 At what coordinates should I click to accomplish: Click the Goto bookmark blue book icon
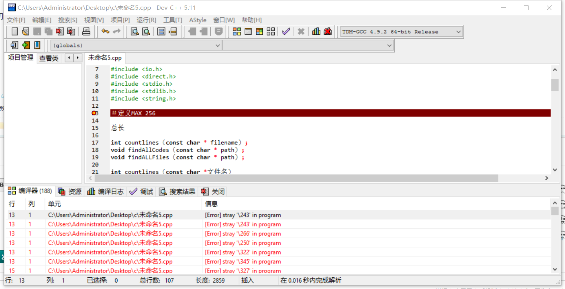pyautogui.click(x=37, y=45)
